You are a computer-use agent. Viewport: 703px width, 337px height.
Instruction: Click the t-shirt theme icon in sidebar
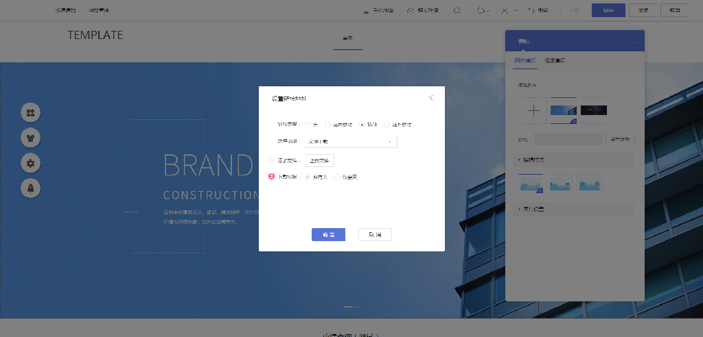[x=30, y=138]
